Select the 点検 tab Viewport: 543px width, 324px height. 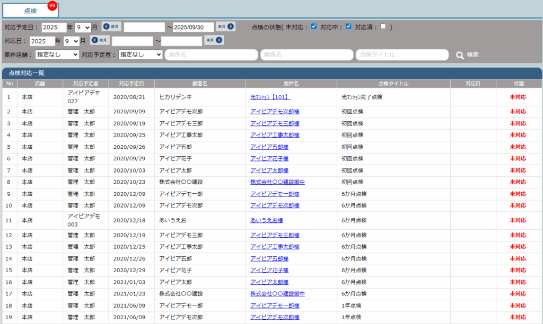[30, 11]
